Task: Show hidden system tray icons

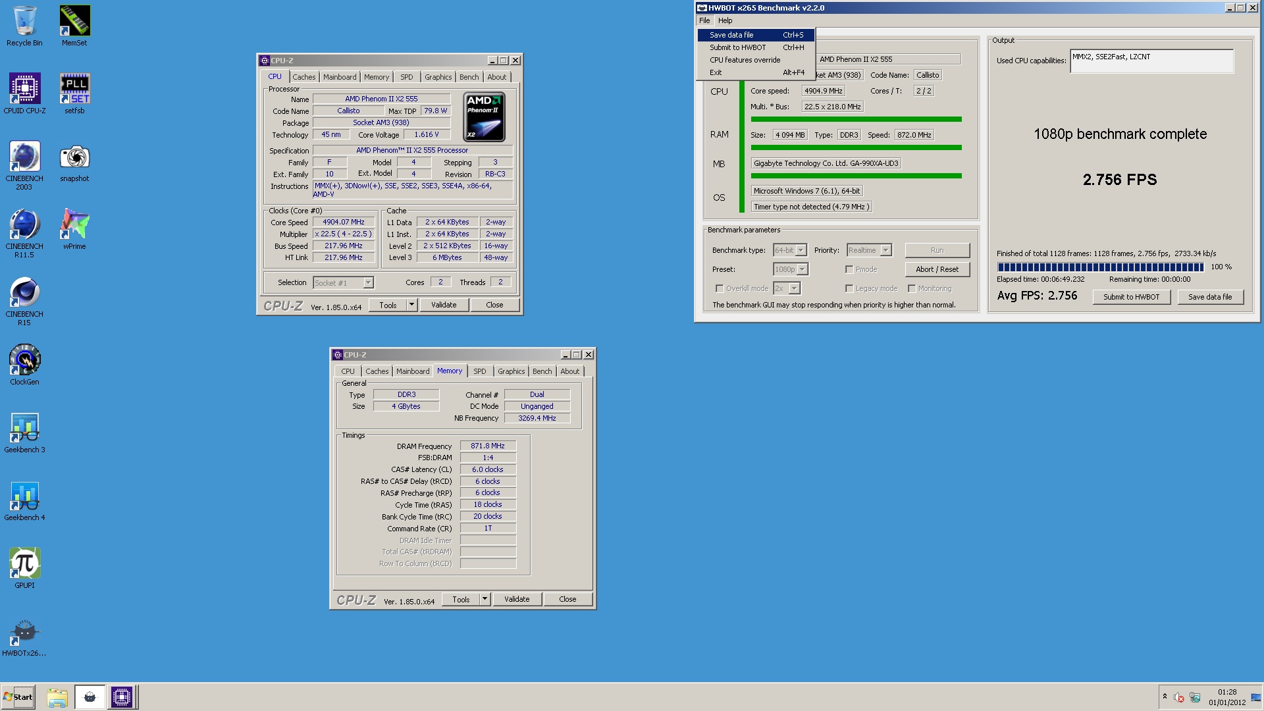Action: 1165,697
